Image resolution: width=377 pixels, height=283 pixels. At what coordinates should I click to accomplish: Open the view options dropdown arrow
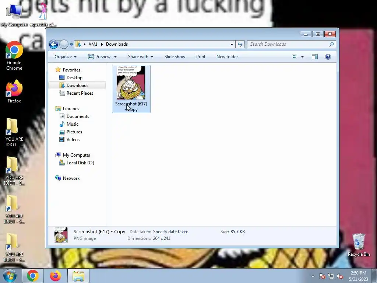(x=303, y=57)
